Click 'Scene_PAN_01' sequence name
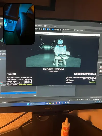This screenshot has height=136, width=102. (27, 78)
